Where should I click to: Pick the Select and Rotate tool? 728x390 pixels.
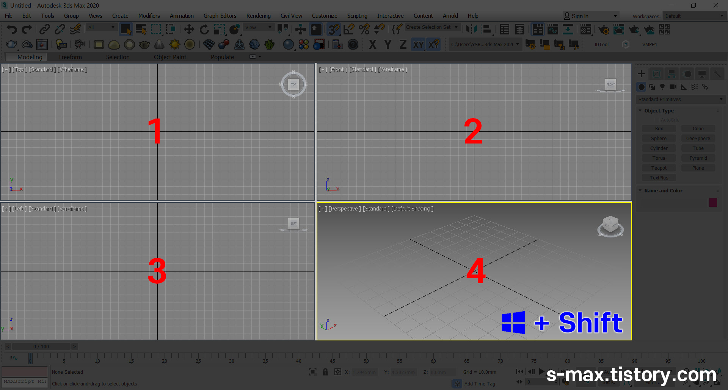[x=204, y=29]
